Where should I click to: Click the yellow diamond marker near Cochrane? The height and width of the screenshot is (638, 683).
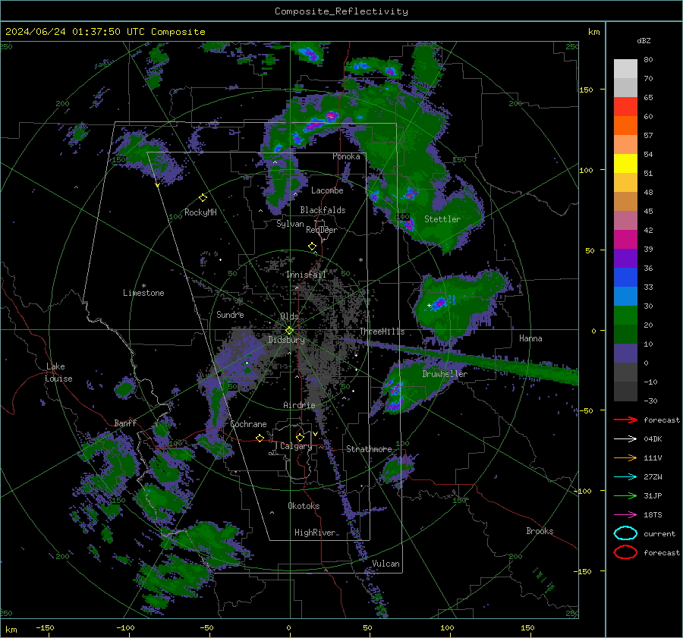260,438
